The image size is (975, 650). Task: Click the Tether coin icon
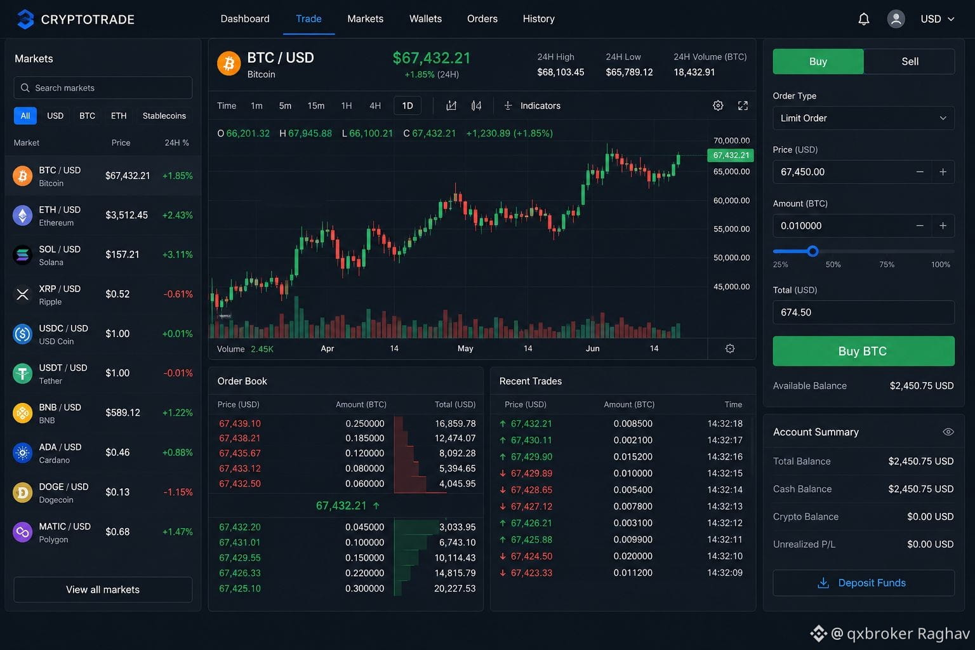coord(22,374)
